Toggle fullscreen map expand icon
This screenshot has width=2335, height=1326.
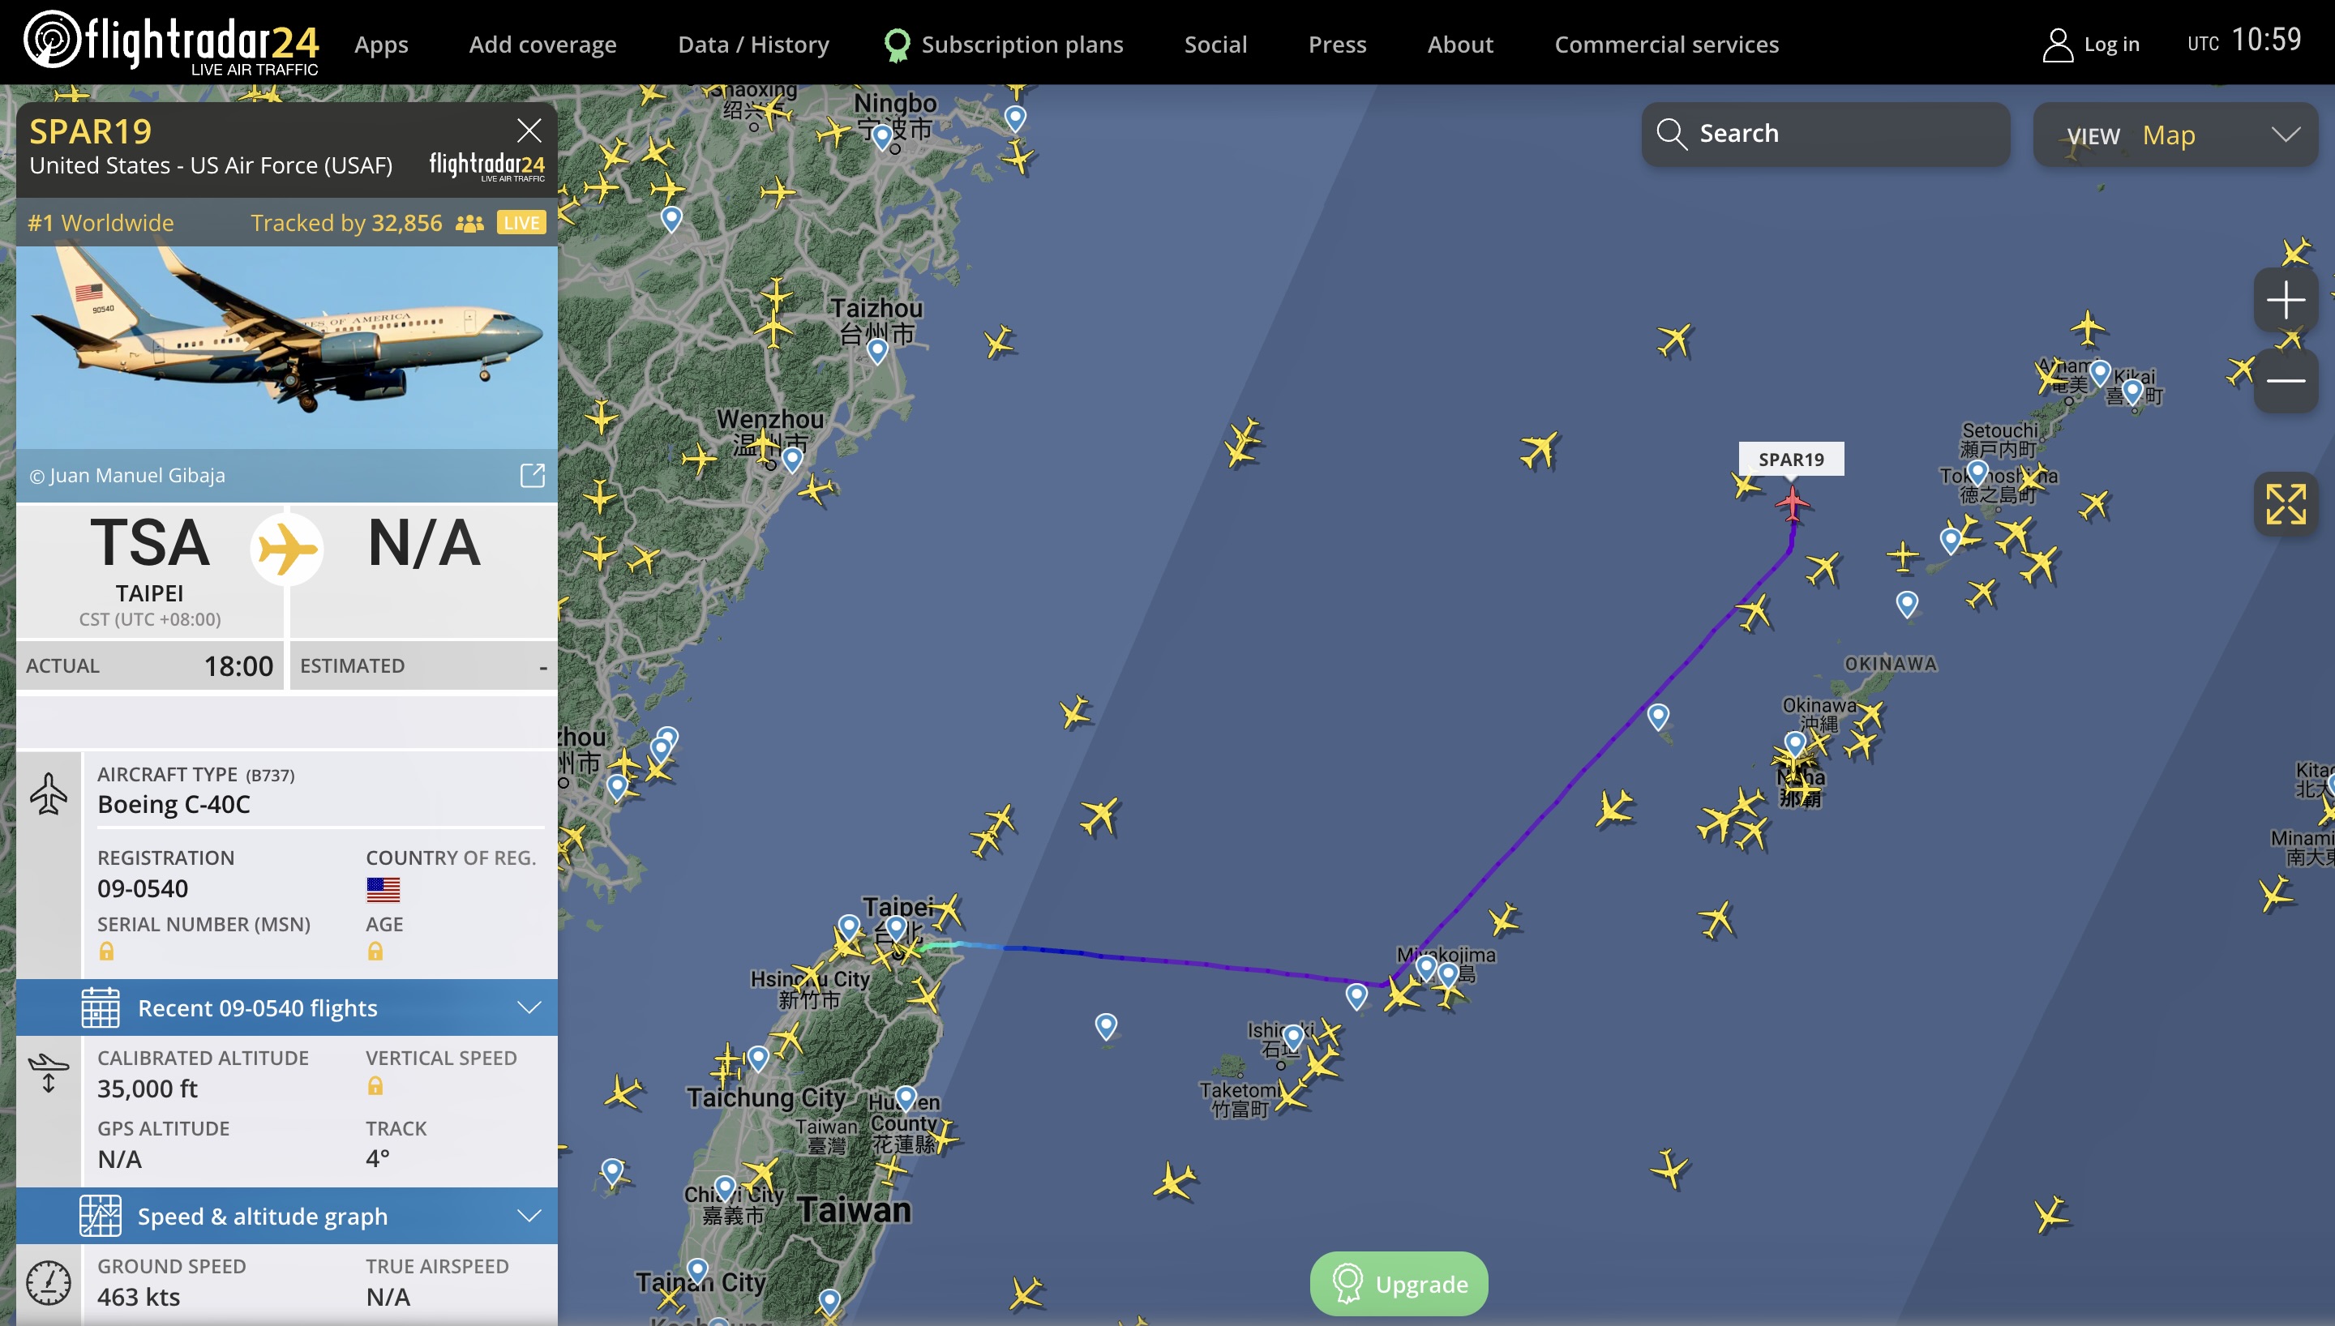(2285, 503)
